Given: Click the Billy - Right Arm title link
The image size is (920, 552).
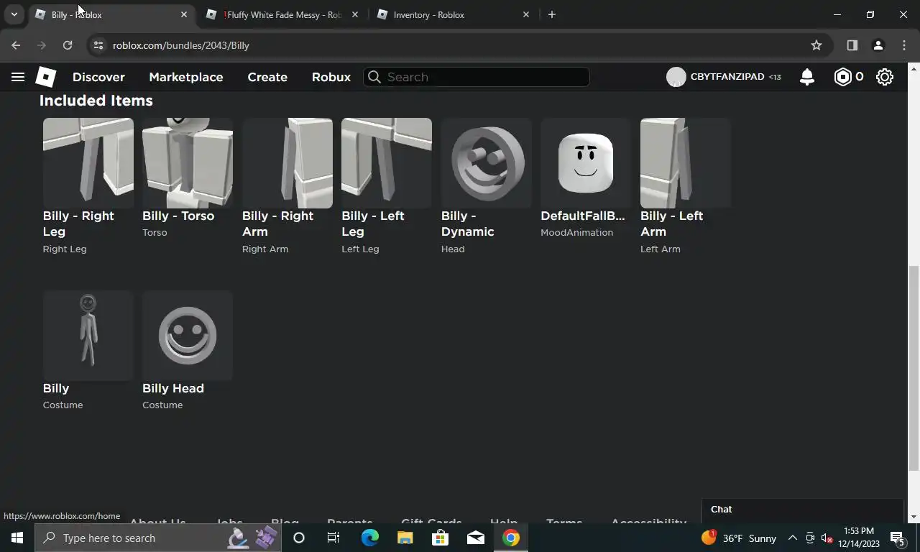Looking at the screenshot, I should click(x=277, y=224).
